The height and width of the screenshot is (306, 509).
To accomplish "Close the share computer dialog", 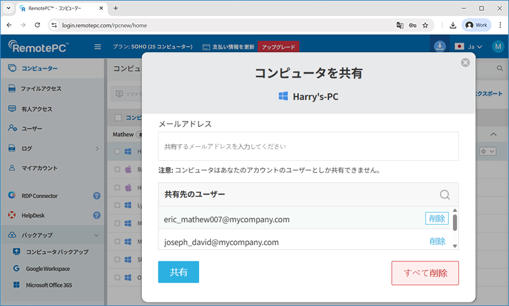I will point(465,62).
